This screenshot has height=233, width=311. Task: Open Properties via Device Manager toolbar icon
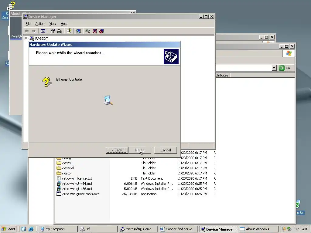click(52, 31)
